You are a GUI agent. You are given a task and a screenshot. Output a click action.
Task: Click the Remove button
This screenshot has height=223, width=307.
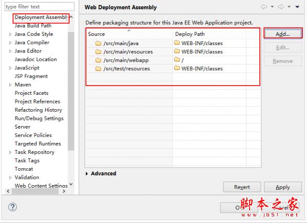(283, 61)
